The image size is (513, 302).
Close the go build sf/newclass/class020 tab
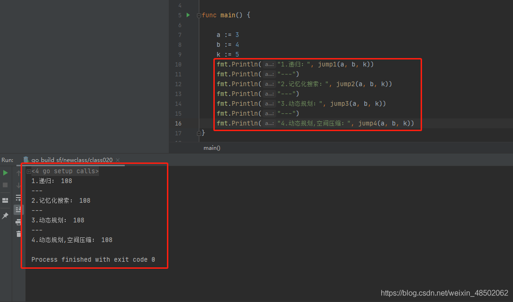click(x=118, y=160)
